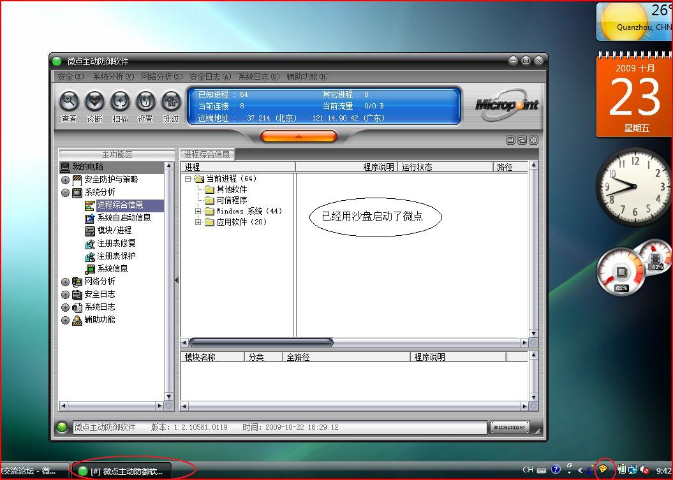673x480 pixels.
Task: Start the 扫描 scan tool
Action: click(x=120, y=101)
